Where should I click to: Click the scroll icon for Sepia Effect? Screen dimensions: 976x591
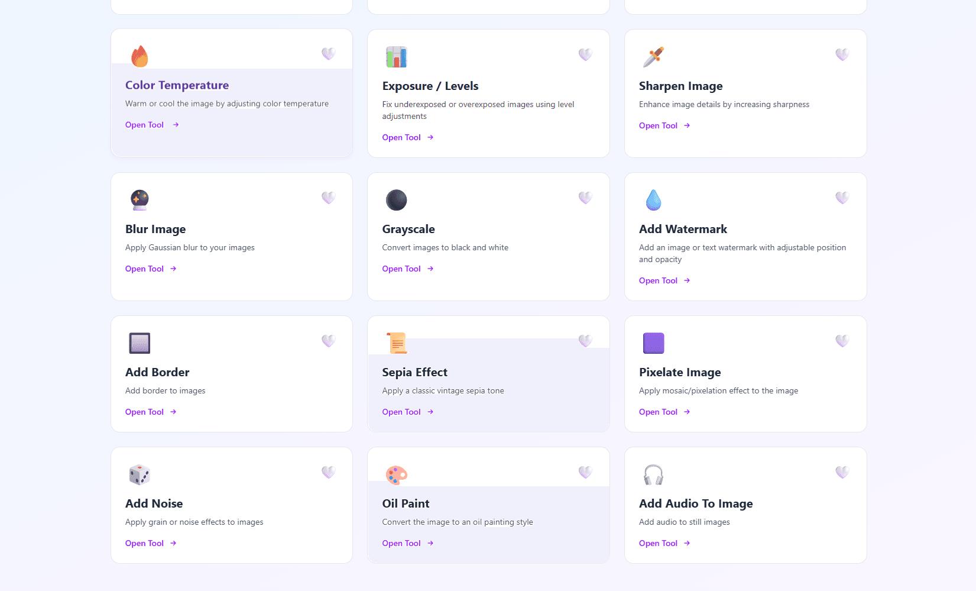(x=397, y=343)
